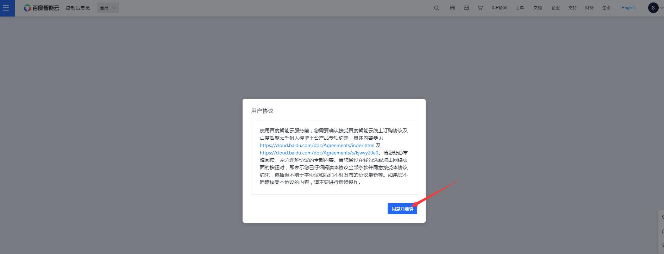Image resolution: width=664 pixels, height=254 pixels.
Task: Open the Agreements/s/kjwvy20e0 link
Action: (319, 153)
